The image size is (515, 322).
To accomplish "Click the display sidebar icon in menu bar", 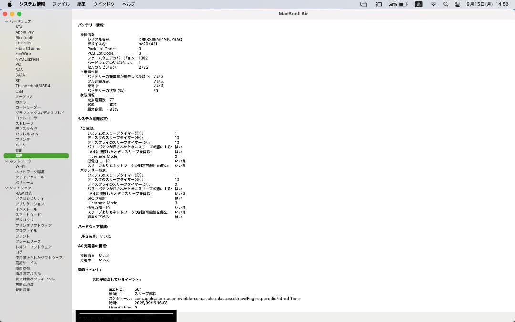I will pos(378,4).
